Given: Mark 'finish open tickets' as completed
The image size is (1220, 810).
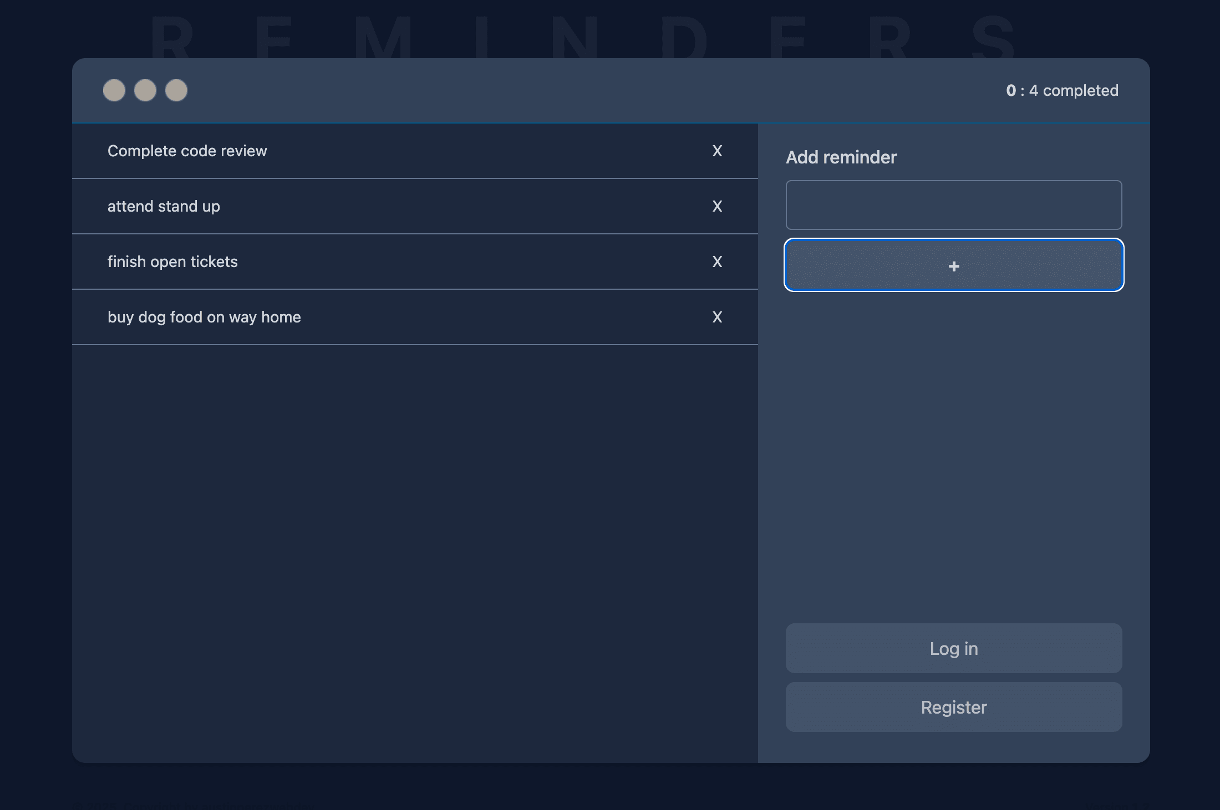Looking at the screenshot, I should 172,262.
